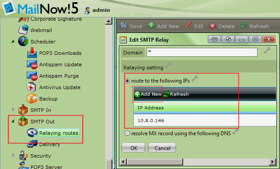
Task: Click the Security padlock icon
Action: (23, 155)
